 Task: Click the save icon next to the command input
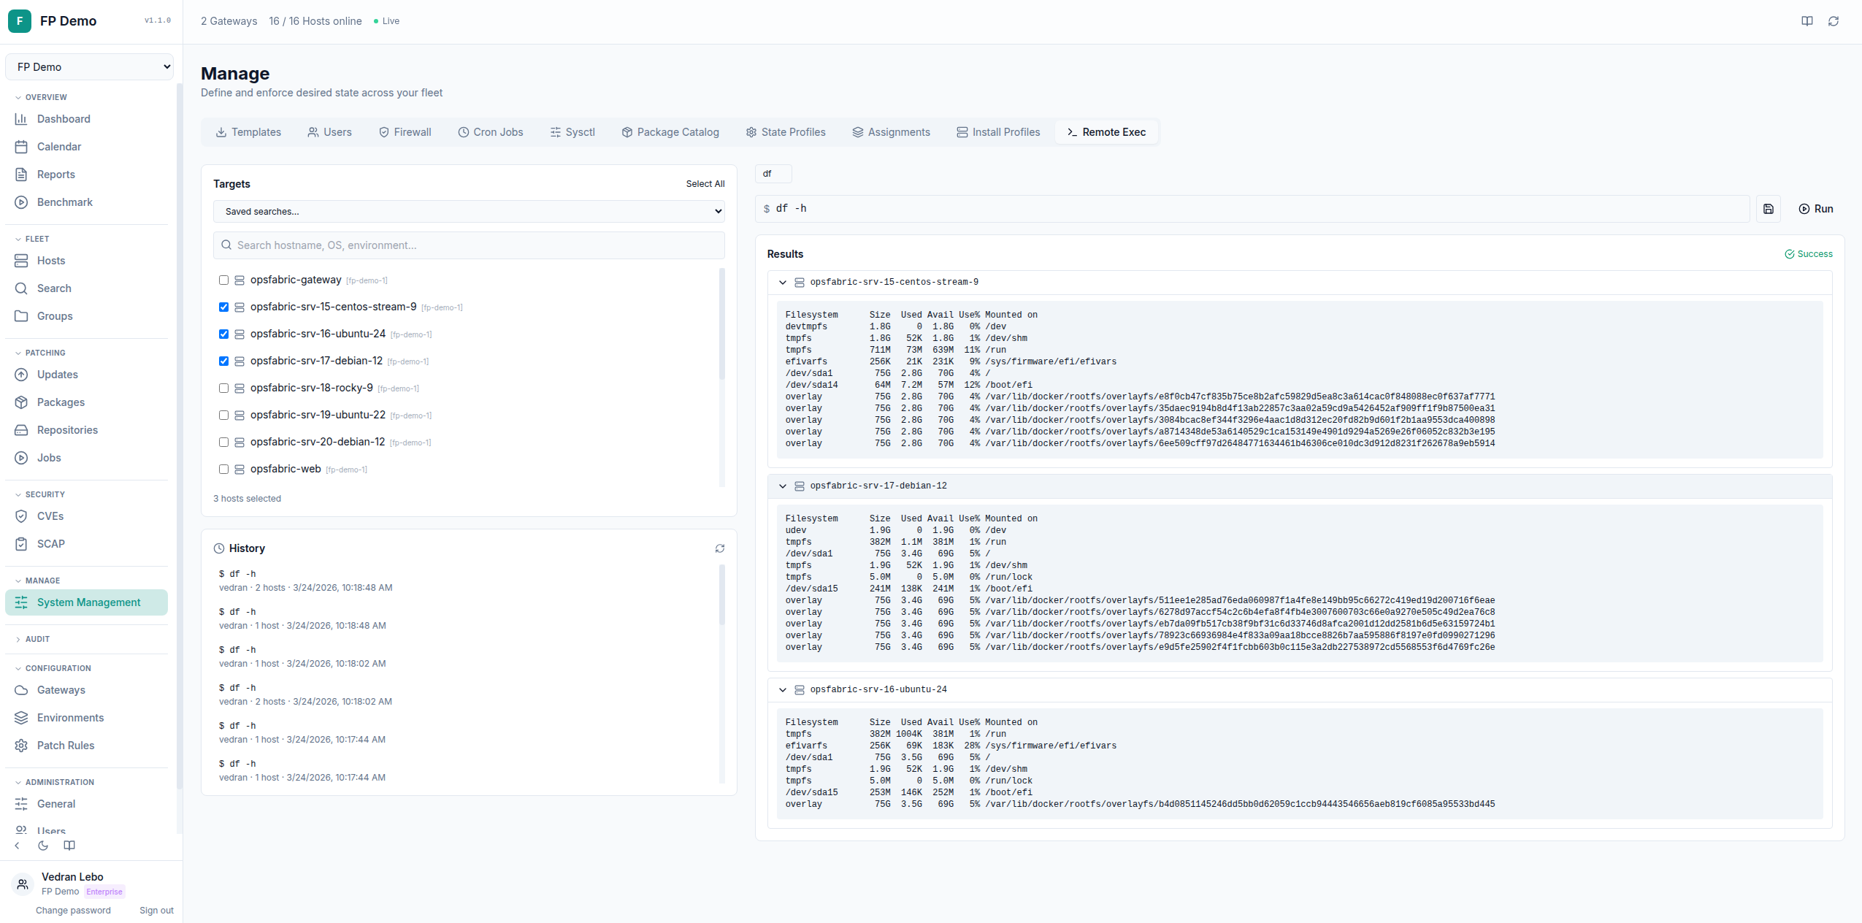coord(1769,209)
